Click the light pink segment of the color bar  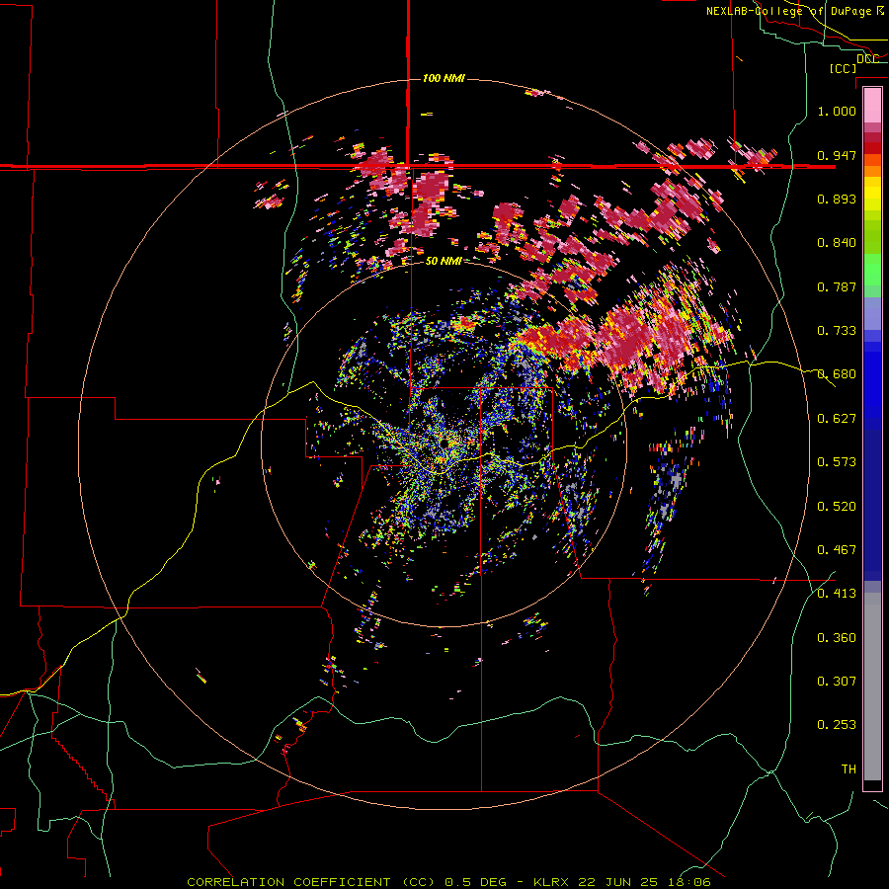click(x=872, y=106)
